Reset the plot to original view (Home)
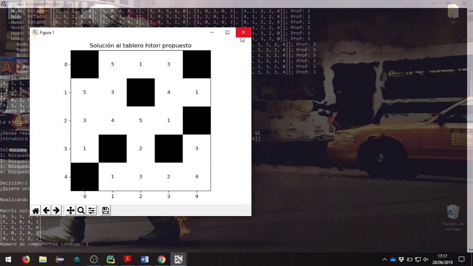Image resolution: width=473 pixels, height=266 pixels. tap(35, 211)
